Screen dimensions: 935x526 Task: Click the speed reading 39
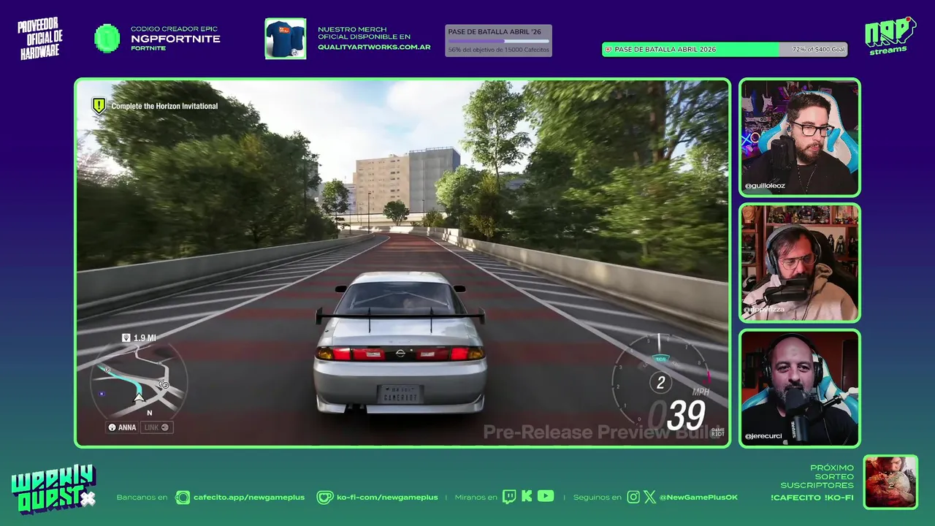[686, 416]
